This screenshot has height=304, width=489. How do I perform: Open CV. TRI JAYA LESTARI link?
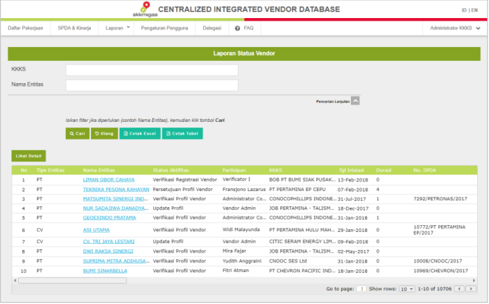[x=108, y=242]
